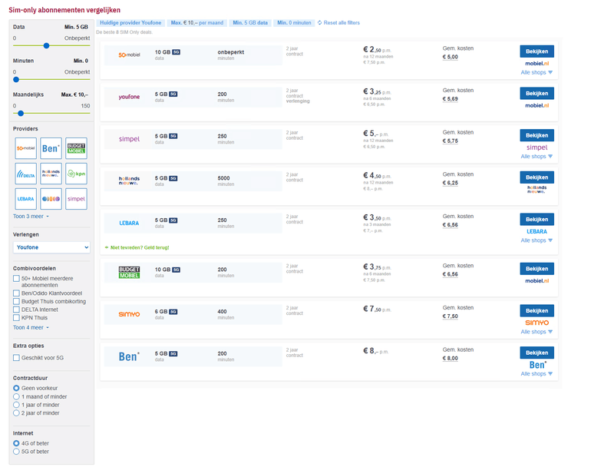The width and height of the screenshot is (614, 467).
Task: Click Bekijken for the Youfone deal
Action: pos(536,93)
